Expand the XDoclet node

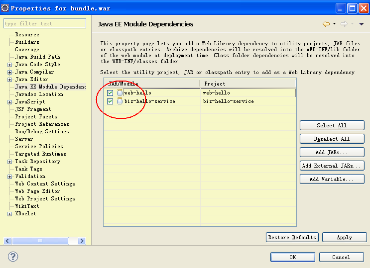(x=9, y=214)
